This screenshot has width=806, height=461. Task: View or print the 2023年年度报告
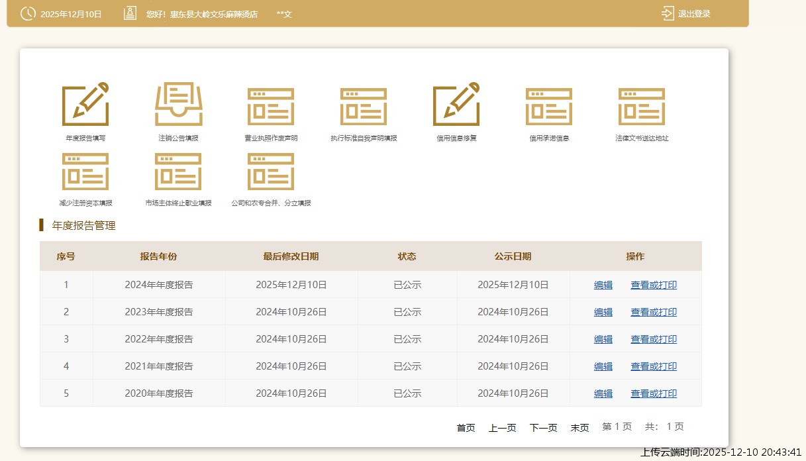[x=654, y=312]
